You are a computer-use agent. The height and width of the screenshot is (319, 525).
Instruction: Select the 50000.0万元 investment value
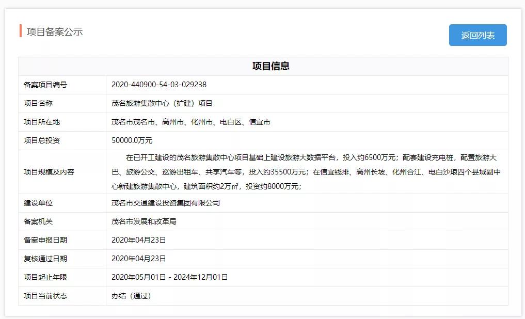pyautogui.click(x=132, y=140)
